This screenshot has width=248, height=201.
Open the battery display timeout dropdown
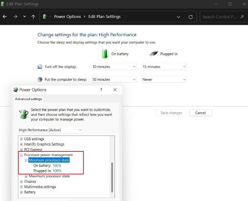pyautogui.click(x=114, y=67)
